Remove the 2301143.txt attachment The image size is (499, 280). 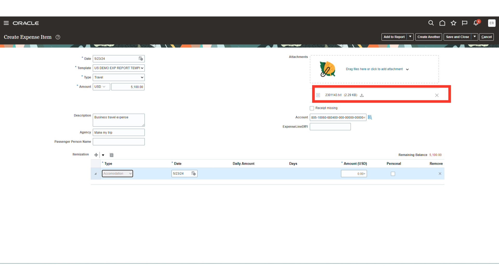(437, 95)
